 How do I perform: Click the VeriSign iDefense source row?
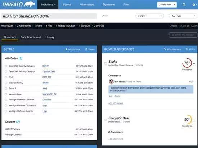point(49,135)
